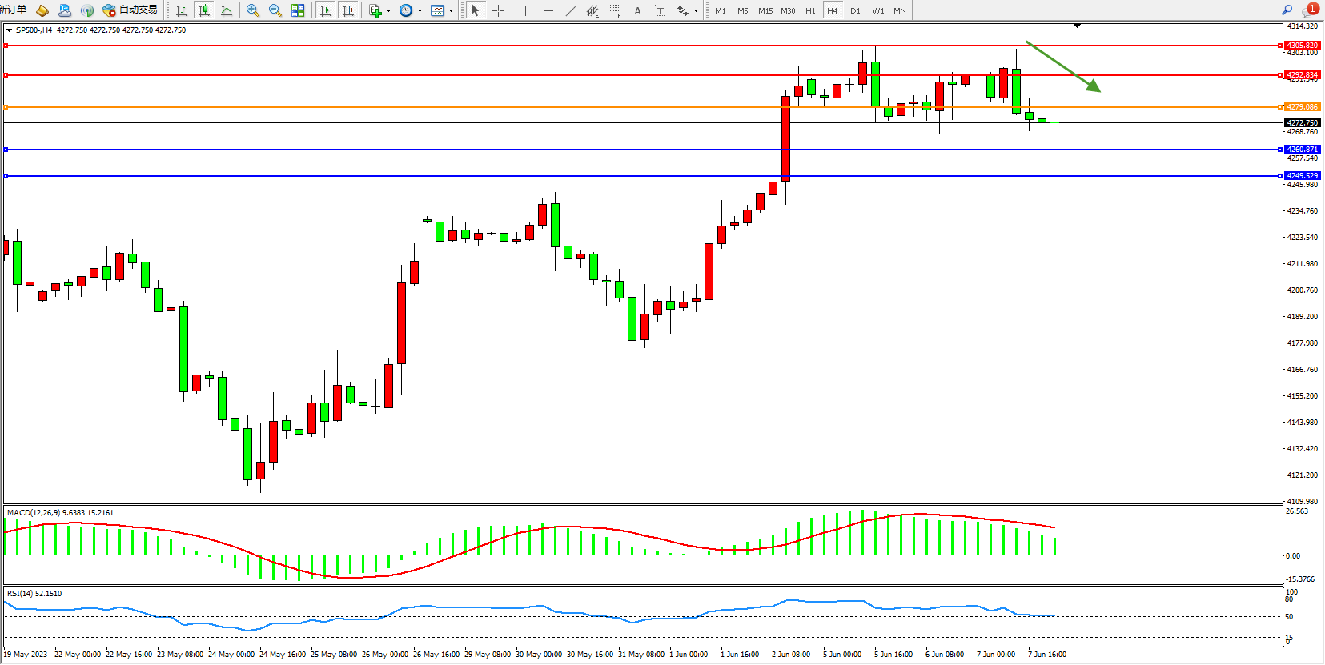Select the Crosshair tool
The height and width of the screenshot is (665, 1325).
pos(498,10)
